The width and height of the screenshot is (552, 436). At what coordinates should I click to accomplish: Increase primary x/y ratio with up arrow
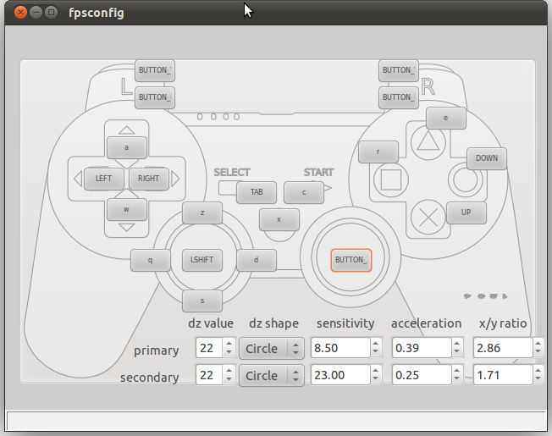(538, 344)
